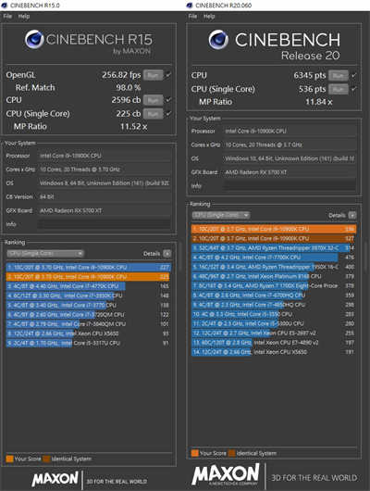Select Threadripper 1950X ranking row in R20
This screenshot has width=370, height=491.
[x=274, y=267]
